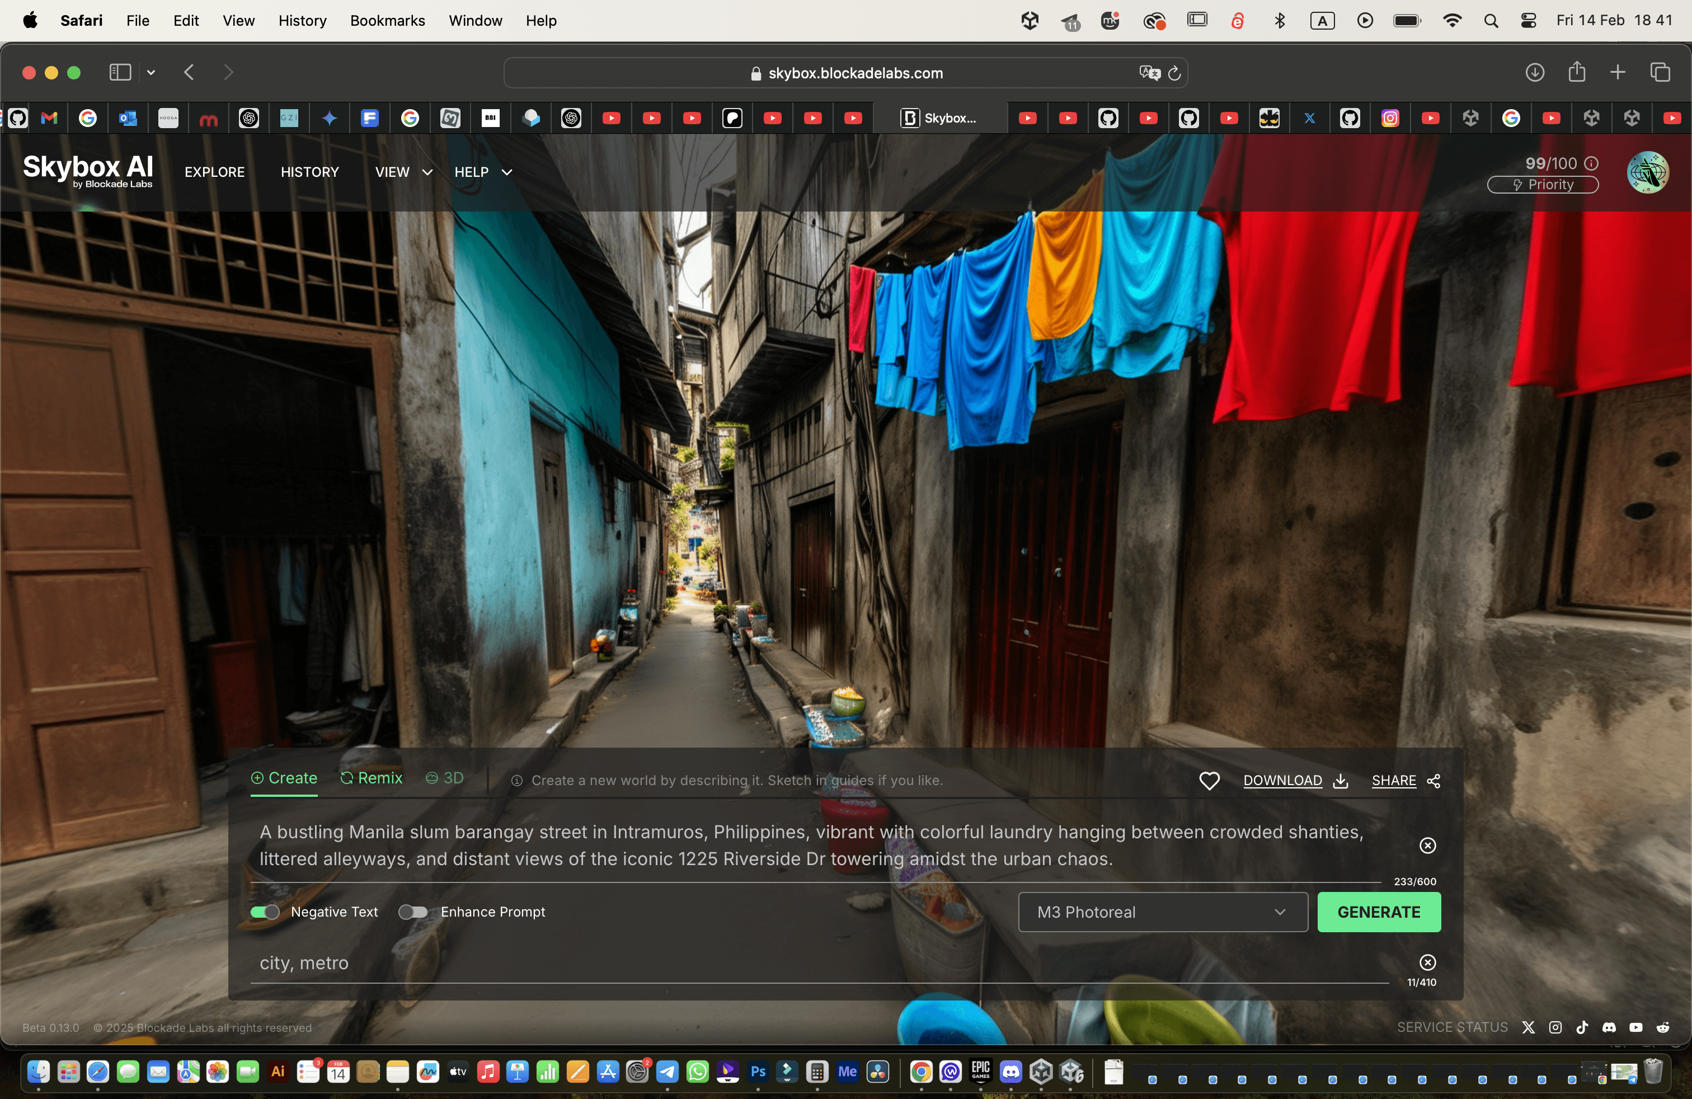Reload the current page
Screen dimensions: 1692x1099
(x=1174, y=73)
